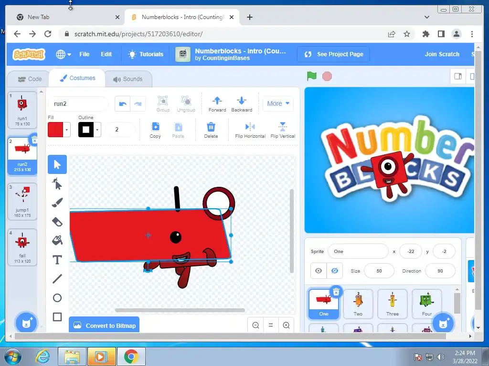This screenshot has height=366, width=489.
Task: Click the costume name field run2
Action: tap(78, 103)
